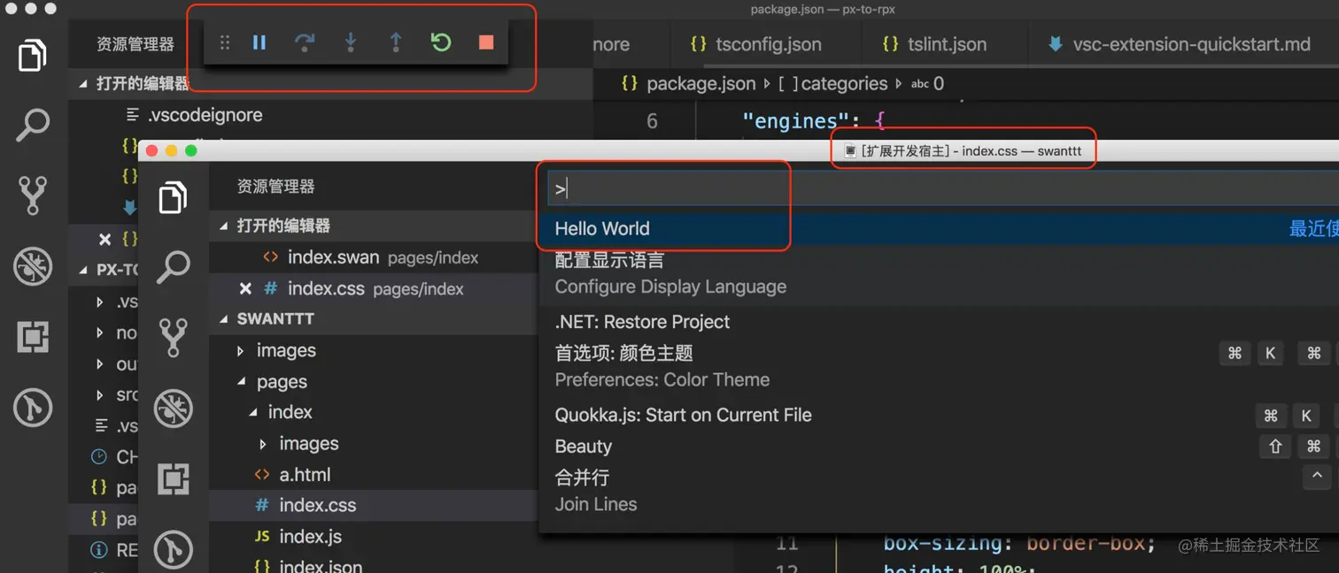Click the command palette input field
The height and width of the screenshot is (573, 1339).
tap(943, 188)
